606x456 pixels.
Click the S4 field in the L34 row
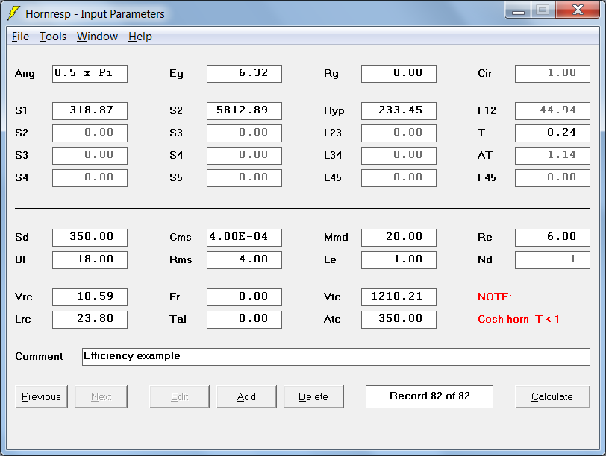point(244,156)
